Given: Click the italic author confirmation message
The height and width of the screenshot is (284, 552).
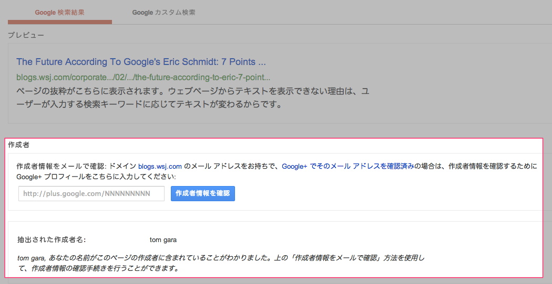Looking at the screenshot, I should point(221,264).
